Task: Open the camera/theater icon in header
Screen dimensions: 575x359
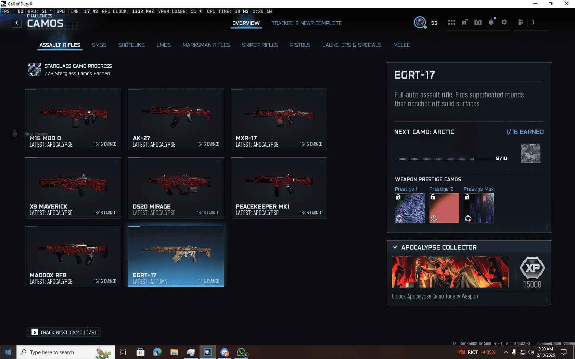Action: (478, 23)
